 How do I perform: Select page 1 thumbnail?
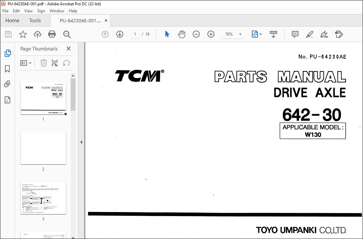click(43, 98)
